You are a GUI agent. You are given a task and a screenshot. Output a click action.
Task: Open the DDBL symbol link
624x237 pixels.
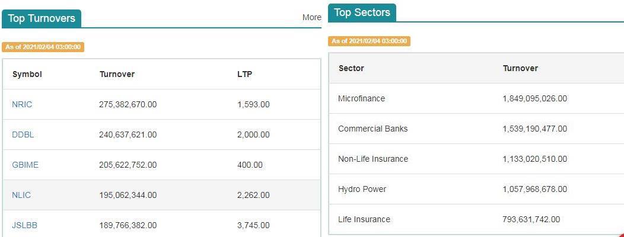point(23,135)
